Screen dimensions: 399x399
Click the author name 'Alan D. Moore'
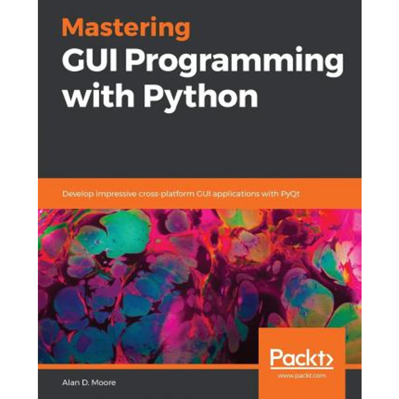(x=89, y=383)
